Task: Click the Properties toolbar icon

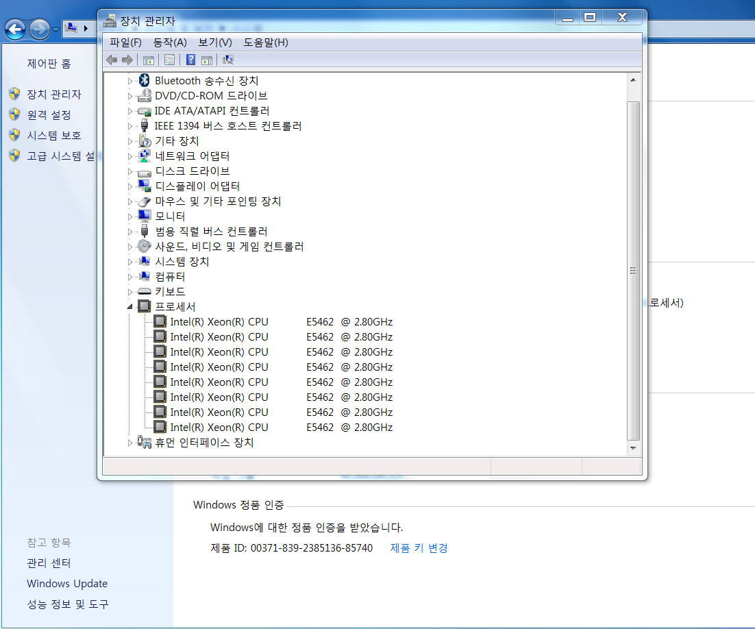Action: (x=170, y=60)
